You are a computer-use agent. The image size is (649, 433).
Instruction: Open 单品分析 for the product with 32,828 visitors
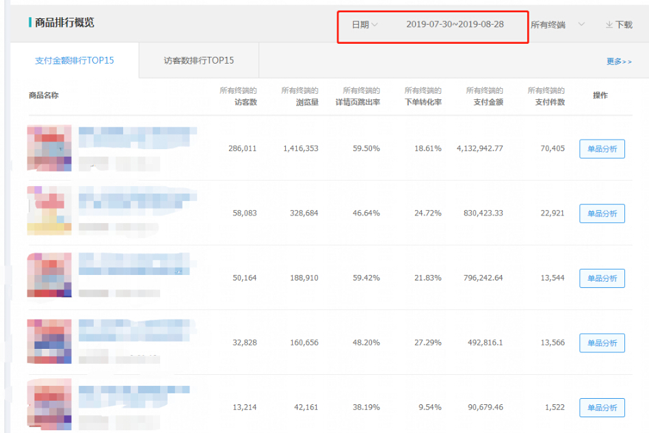click(x=602, y=343)
